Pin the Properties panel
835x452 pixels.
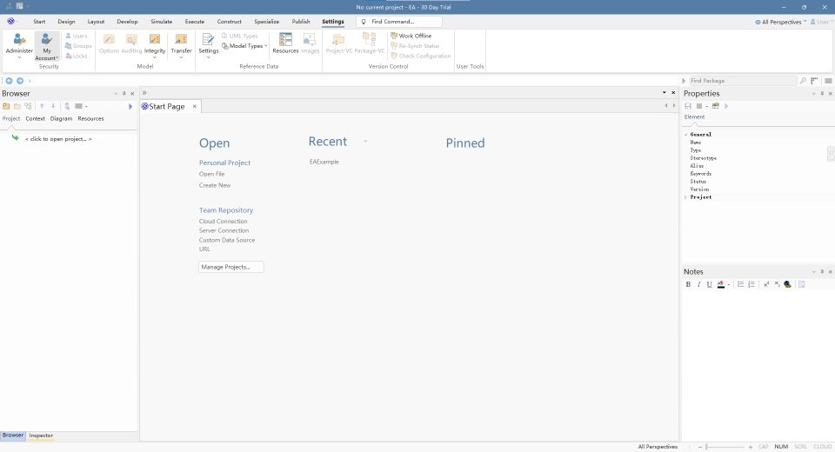click(x=822, y=94)
